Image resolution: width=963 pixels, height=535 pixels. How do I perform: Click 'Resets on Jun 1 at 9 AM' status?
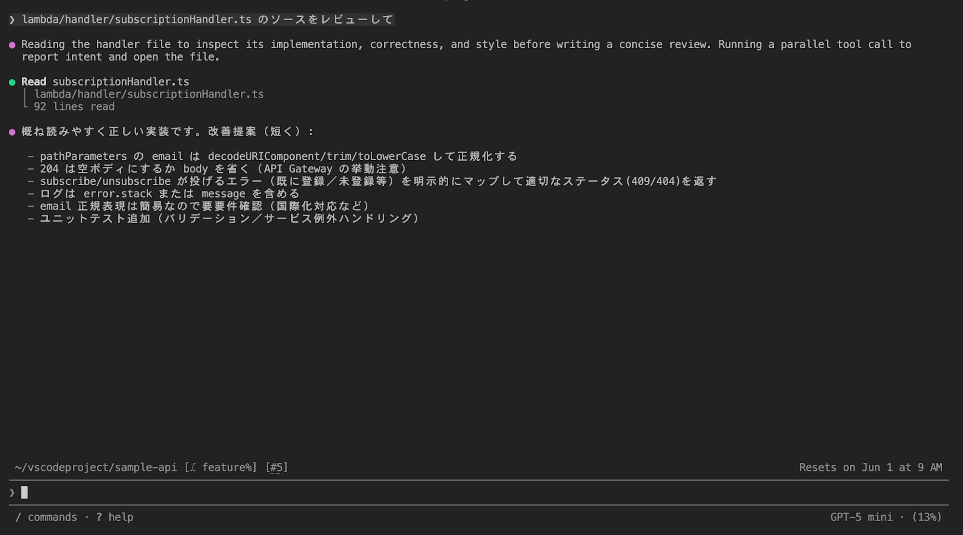pos(871,468)
